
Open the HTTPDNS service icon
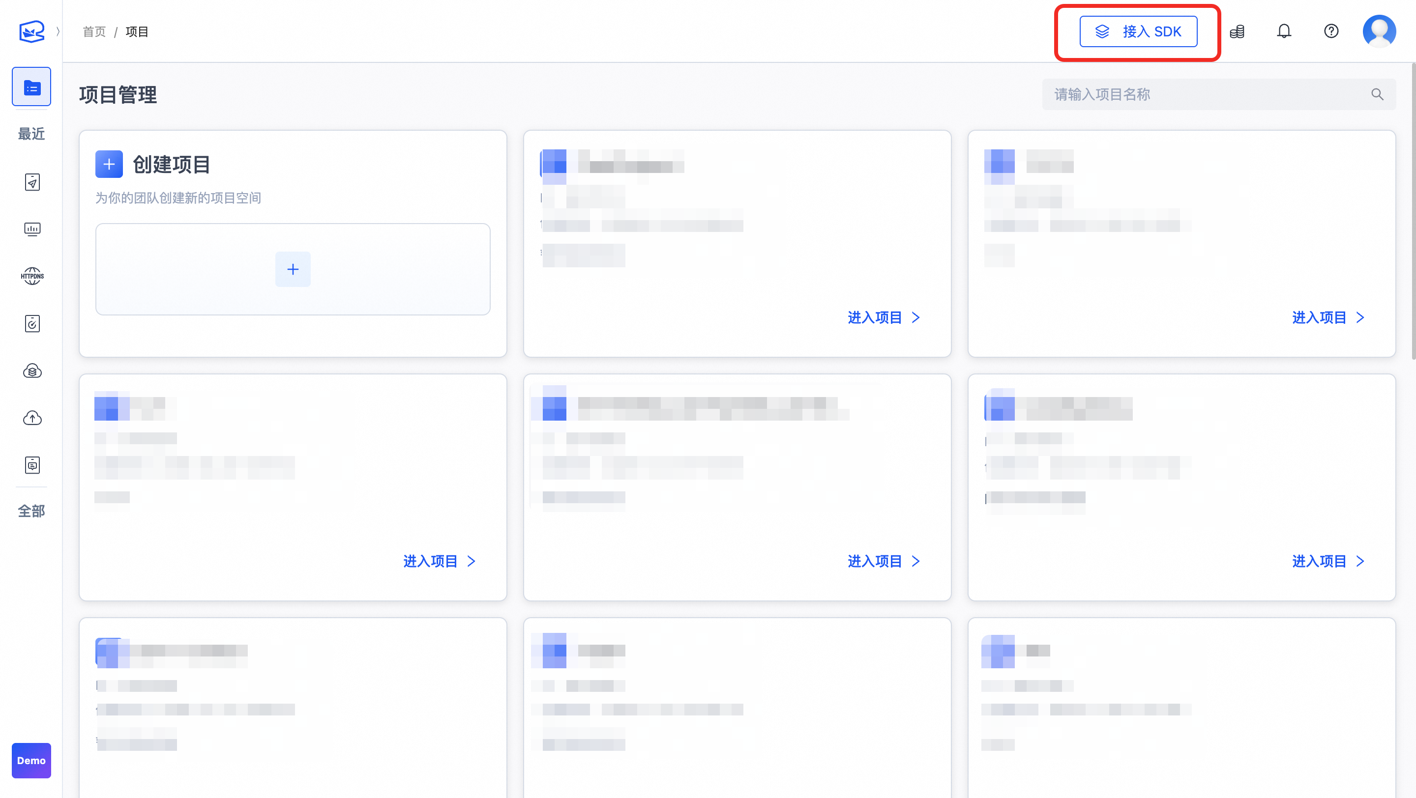(32, 276)
